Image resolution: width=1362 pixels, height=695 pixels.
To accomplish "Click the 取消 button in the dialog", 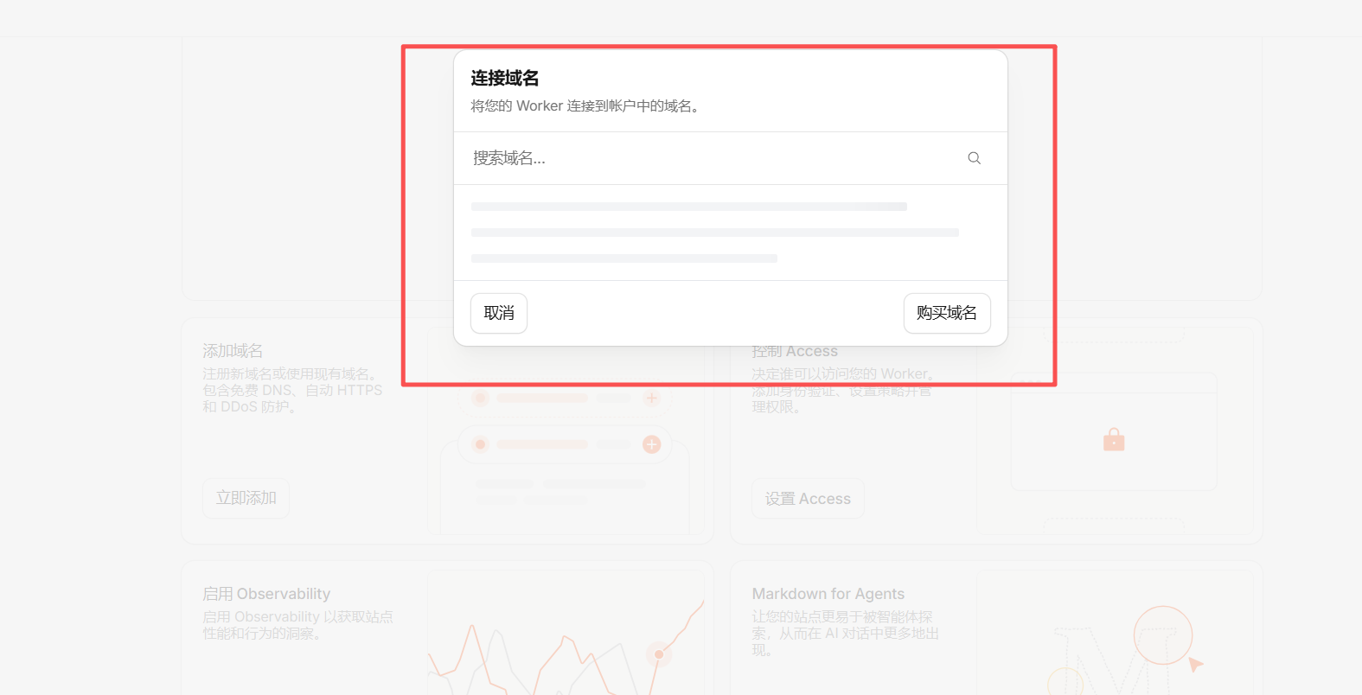I will [499, 313].
